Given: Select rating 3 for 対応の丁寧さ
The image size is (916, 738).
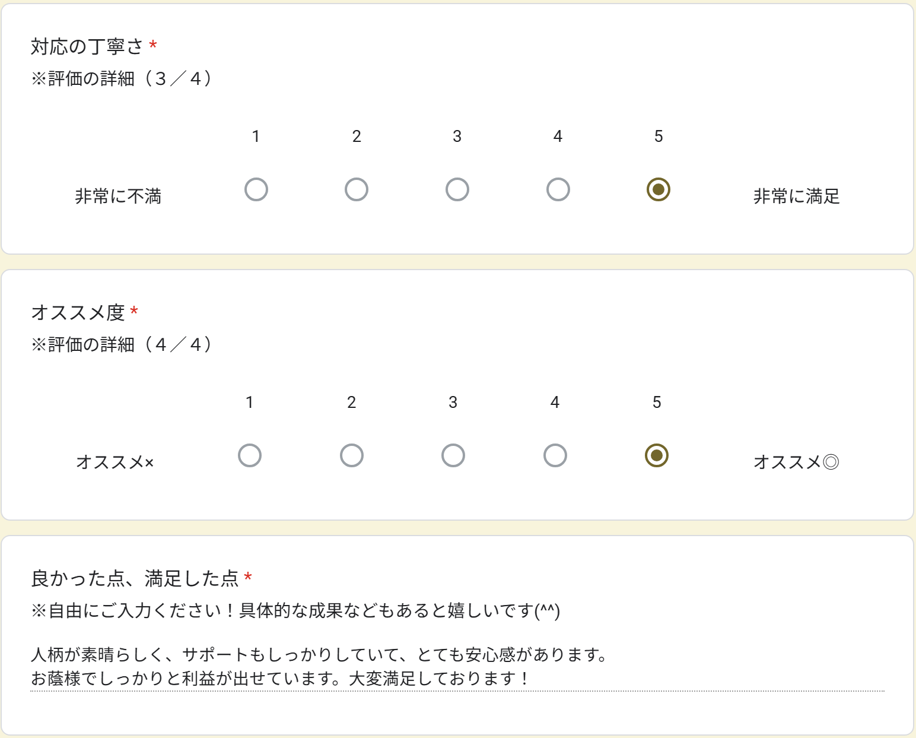Looking at the screenshot, I should coord(457,190).
